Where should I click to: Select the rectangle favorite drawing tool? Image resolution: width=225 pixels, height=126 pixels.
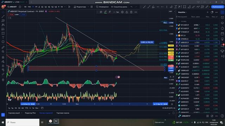point(185,7)
